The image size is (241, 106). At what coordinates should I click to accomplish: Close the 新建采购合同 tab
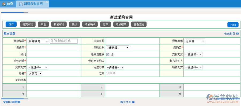click(47, 2)
